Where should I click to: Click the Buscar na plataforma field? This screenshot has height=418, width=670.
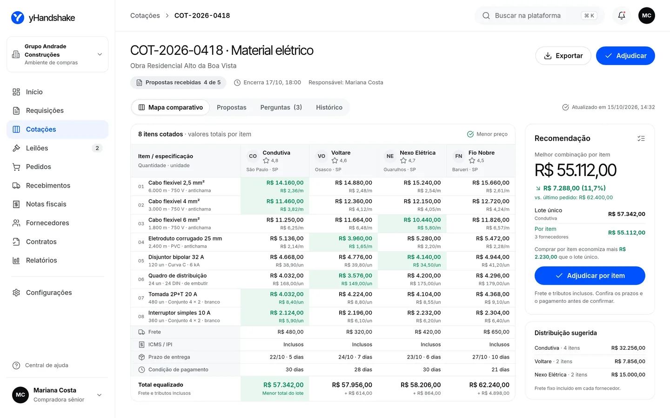[540, 15]
